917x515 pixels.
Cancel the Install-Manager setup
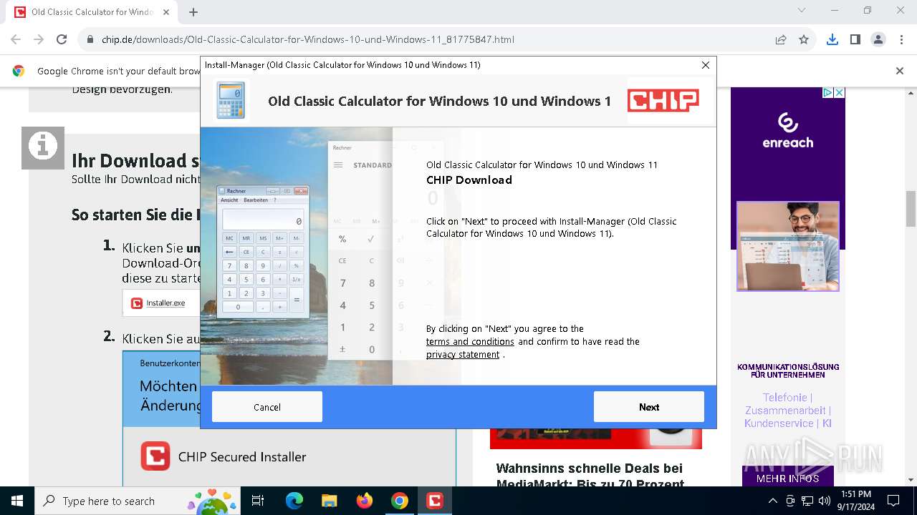tap(267, 407)
